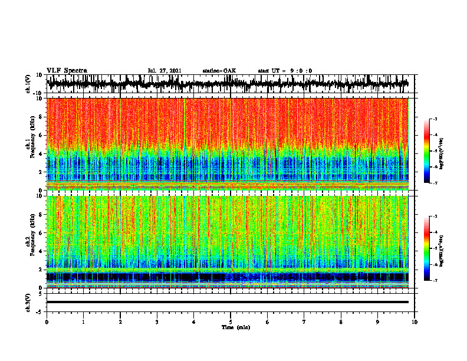Click the time axis tick label "6"
Image resolution: width=467 pixels, height=361 pixels.
pos(268,322)
